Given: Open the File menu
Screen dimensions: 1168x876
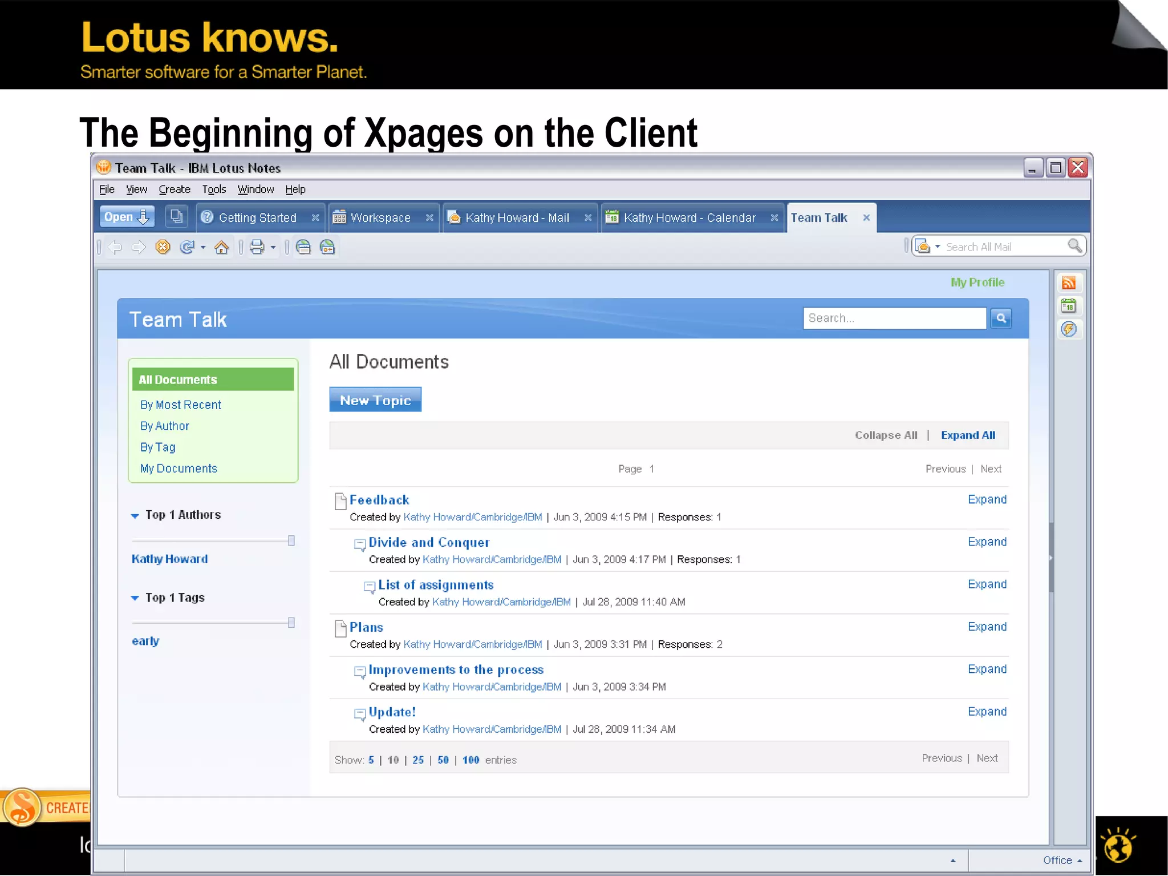Looking at the screenshot, I should (x=107, y=189).
